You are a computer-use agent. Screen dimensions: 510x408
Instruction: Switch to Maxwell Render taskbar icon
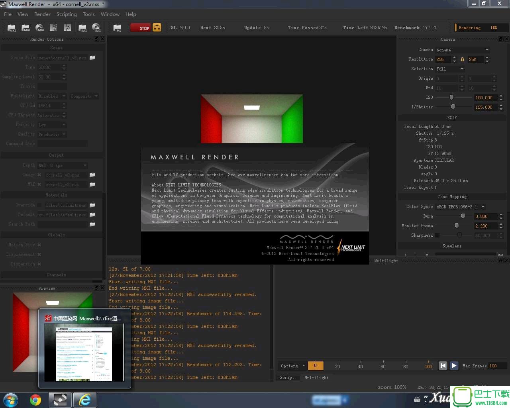(x=60, y=400)
